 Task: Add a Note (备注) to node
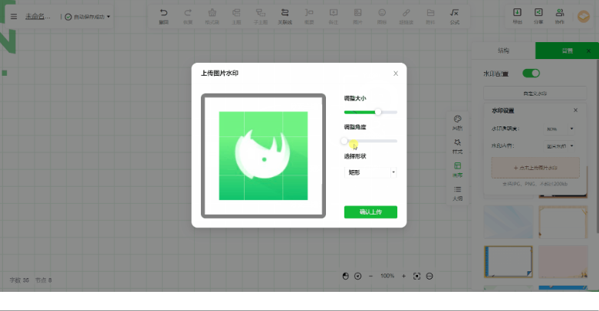pos(334,17)
